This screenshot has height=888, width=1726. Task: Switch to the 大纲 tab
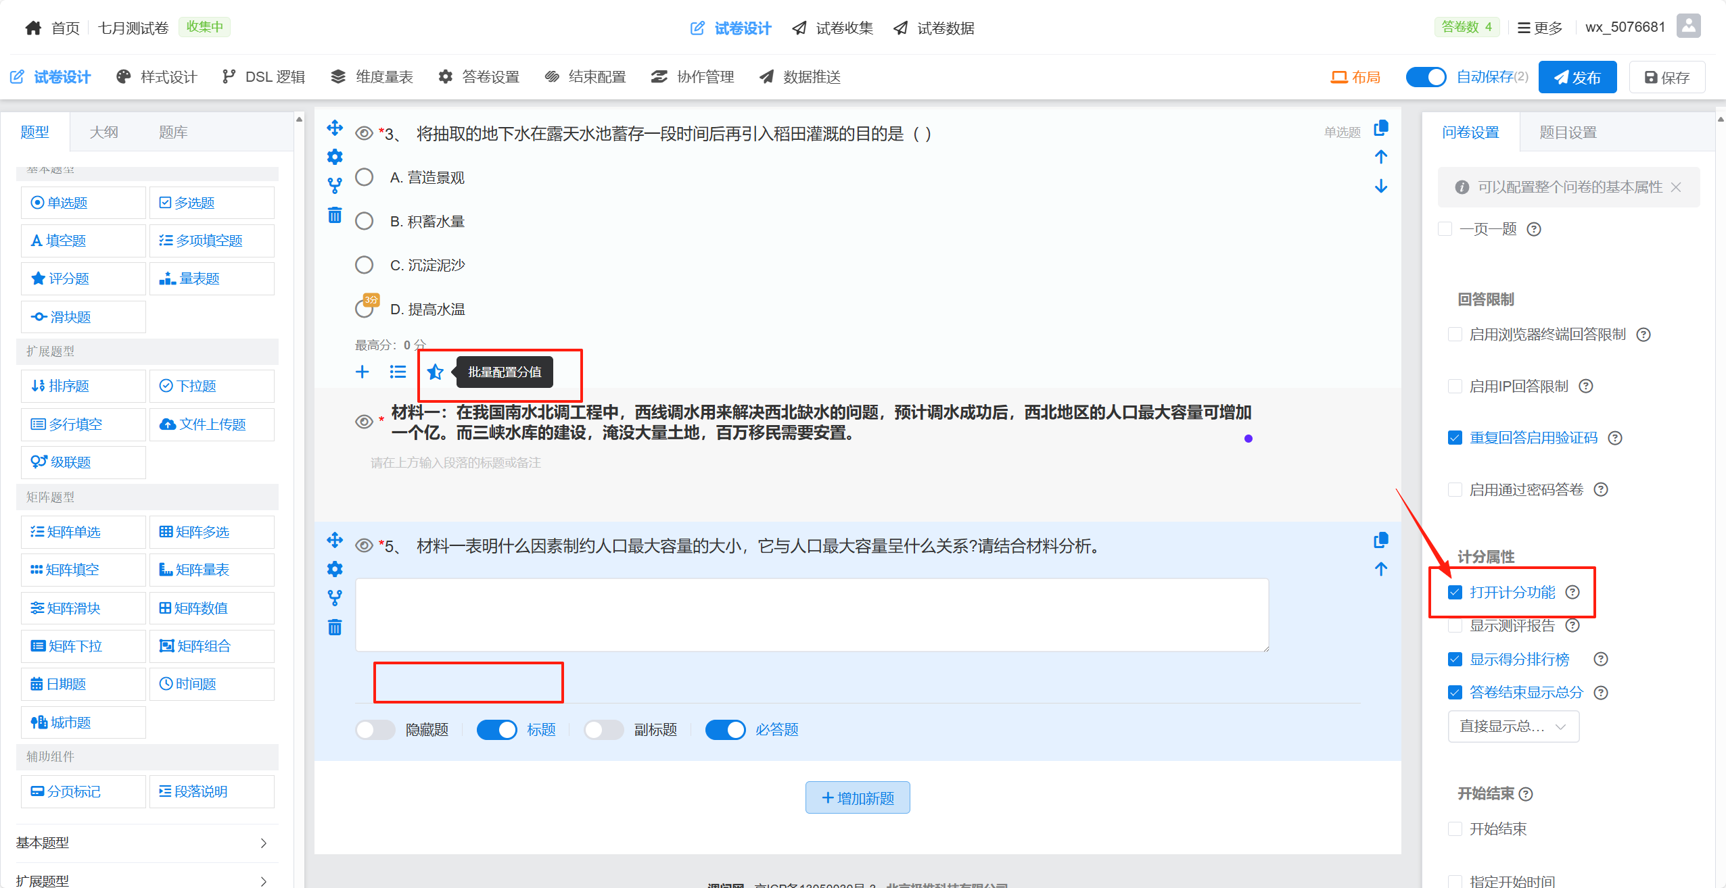tap(103, 132)
